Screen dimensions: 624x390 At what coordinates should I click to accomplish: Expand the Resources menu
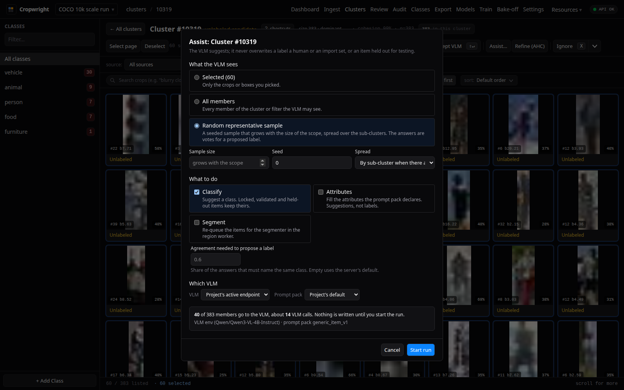click(567, 10)
